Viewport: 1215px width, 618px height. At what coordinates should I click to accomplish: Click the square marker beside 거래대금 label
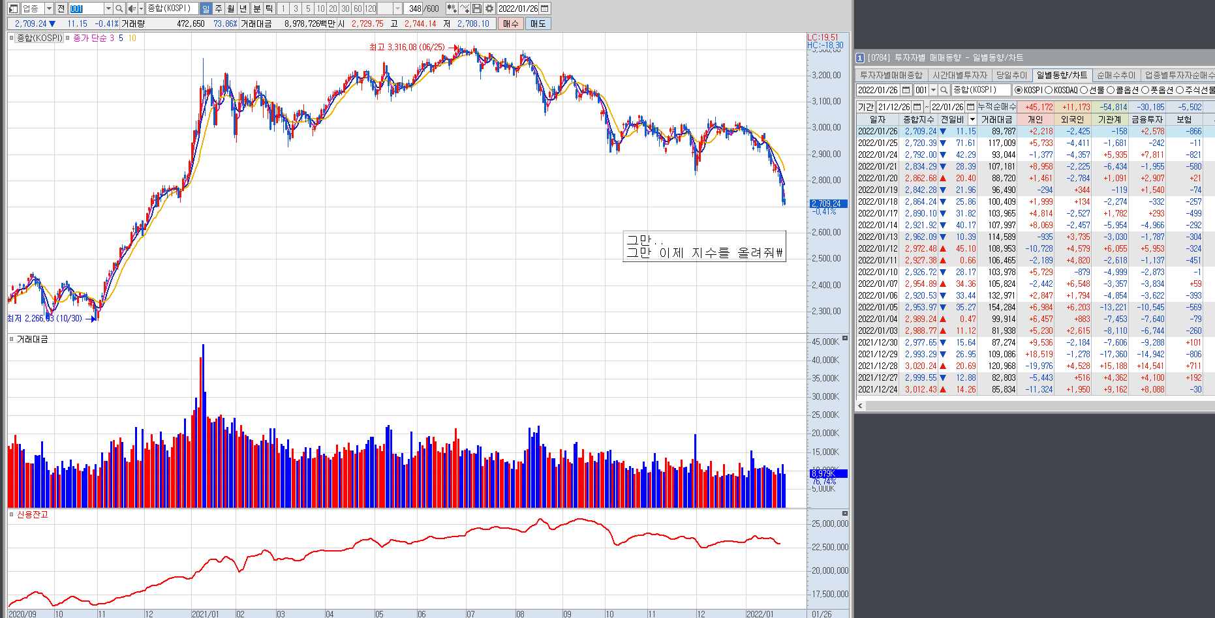coord(12,339)
